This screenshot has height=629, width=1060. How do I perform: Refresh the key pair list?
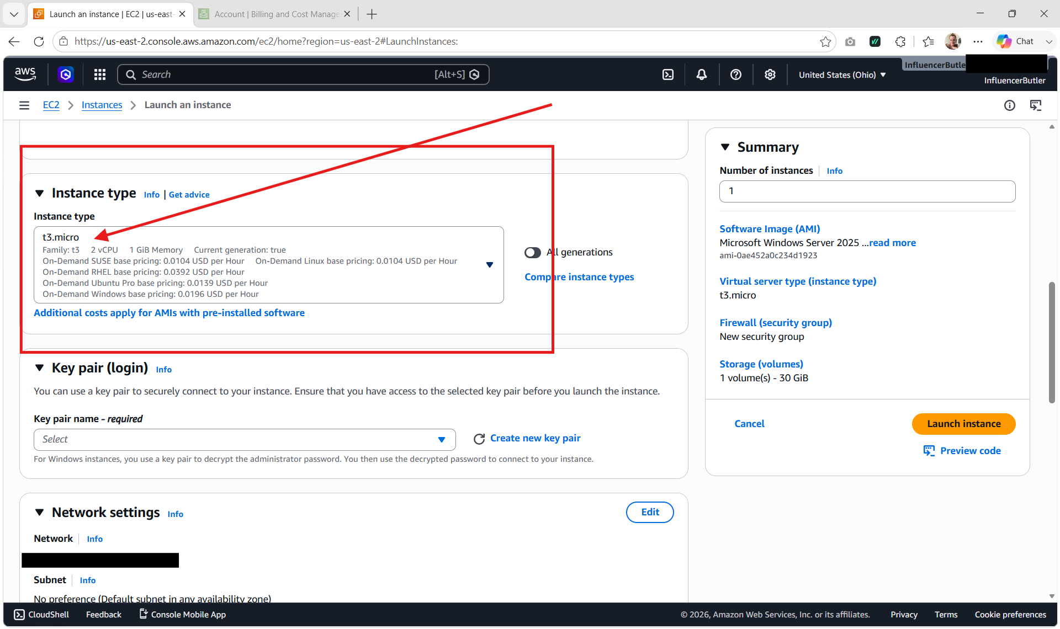click(x=479, y=439)
